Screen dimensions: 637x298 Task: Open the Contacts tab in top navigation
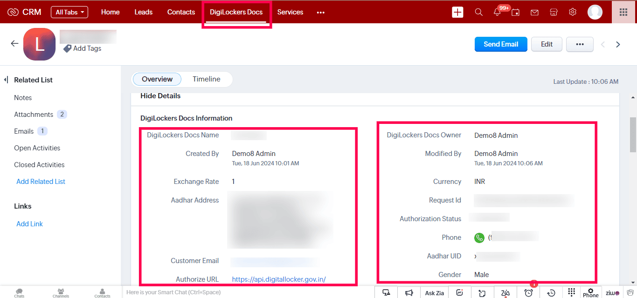point(181,12)
